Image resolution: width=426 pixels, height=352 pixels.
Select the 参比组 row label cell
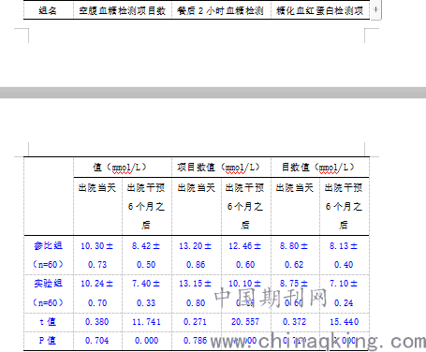point(49,255)
